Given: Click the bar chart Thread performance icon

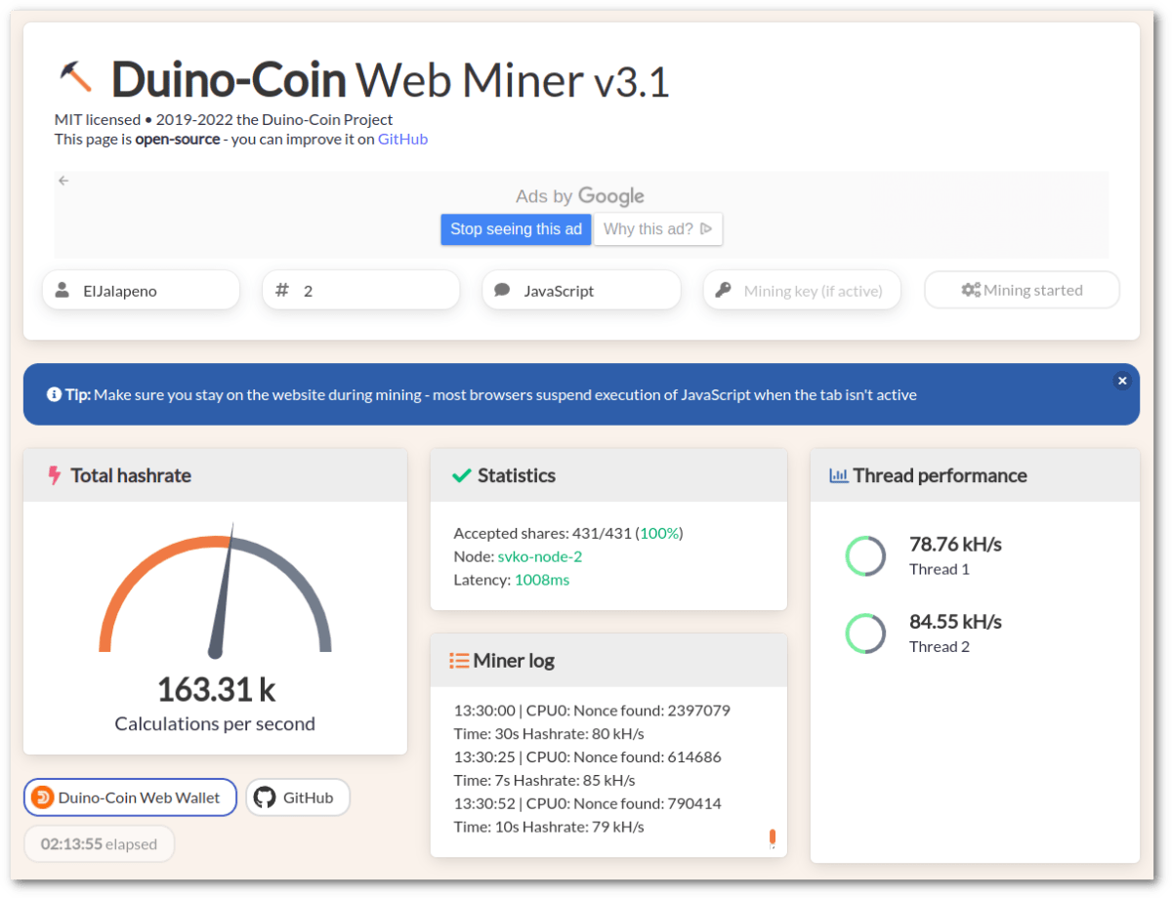Looking at the screenshot, I should 838,475.
